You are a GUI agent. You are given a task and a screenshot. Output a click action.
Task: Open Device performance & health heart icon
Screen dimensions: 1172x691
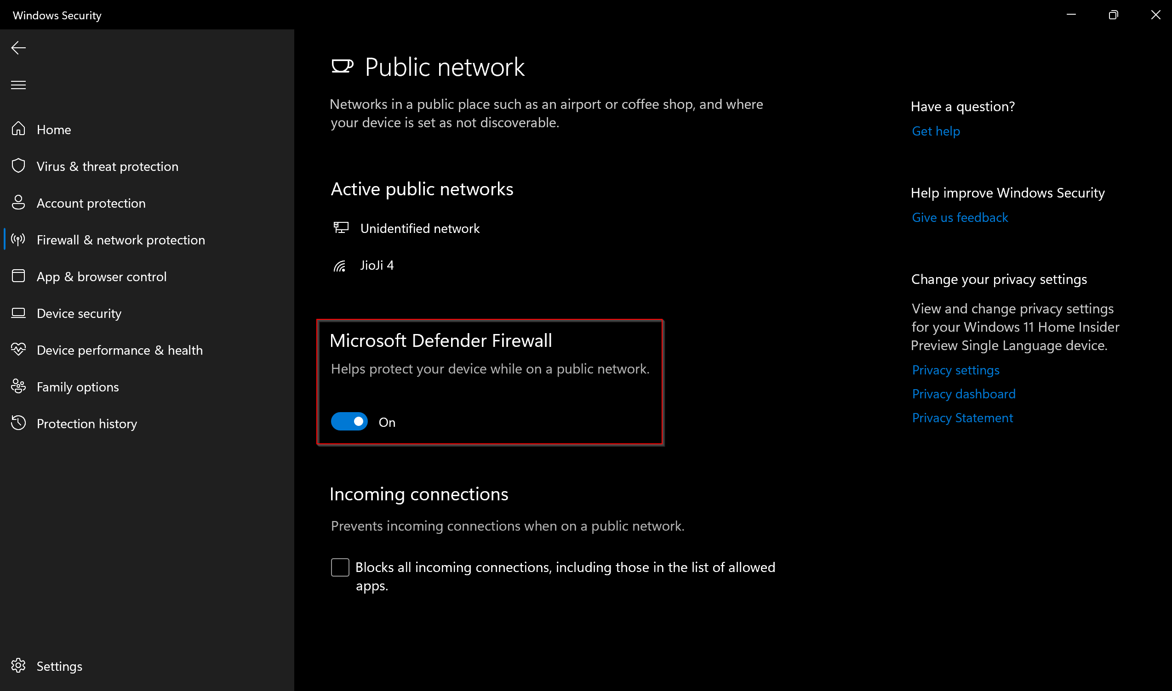(x=19, y=350)
